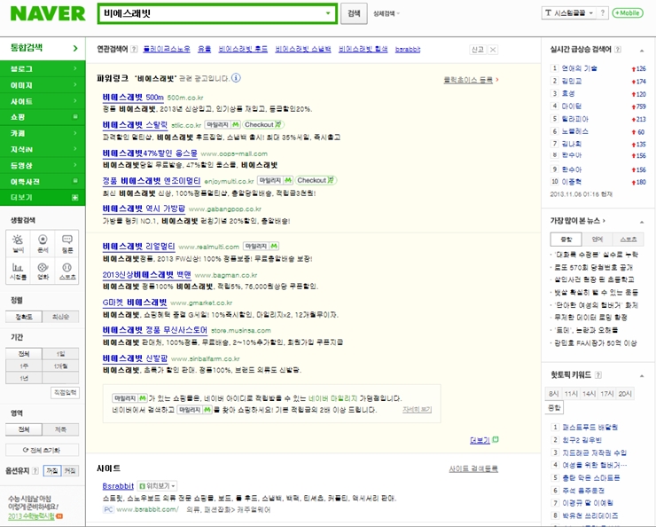This screenshot has height=527, width=656.
Task: Open the 날씨 weather life-search icon
Action: click(x=18, y=244)
